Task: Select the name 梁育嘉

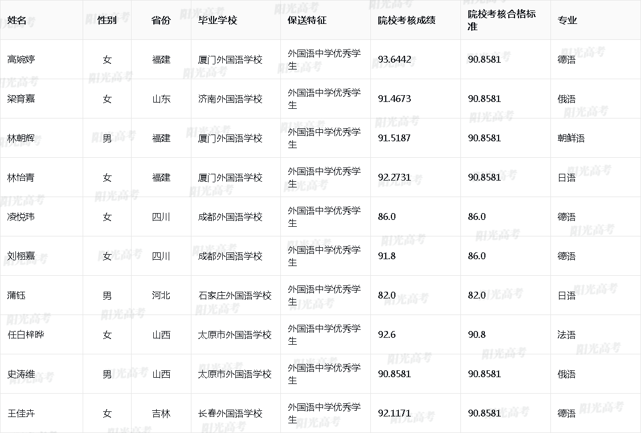Action: pos(21,99)
